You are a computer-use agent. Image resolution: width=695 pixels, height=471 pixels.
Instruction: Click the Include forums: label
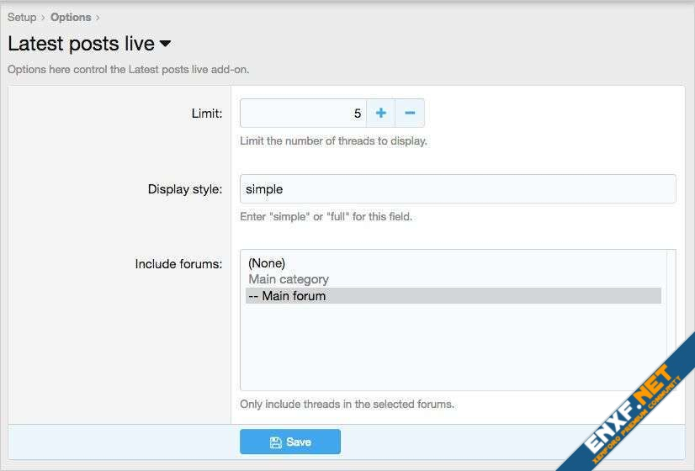point(178,264)
